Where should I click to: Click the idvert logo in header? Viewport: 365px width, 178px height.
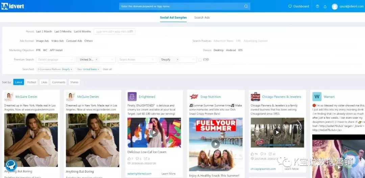13,6
